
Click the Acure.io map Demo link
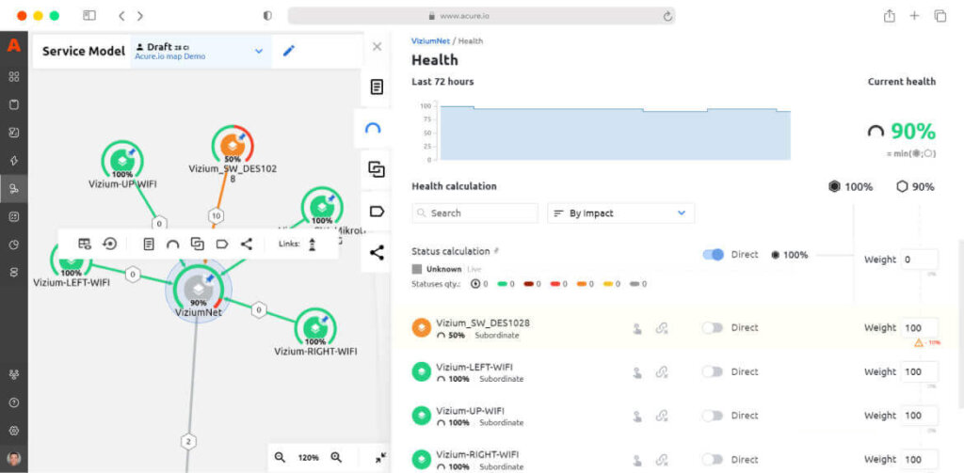click(169, 56)
